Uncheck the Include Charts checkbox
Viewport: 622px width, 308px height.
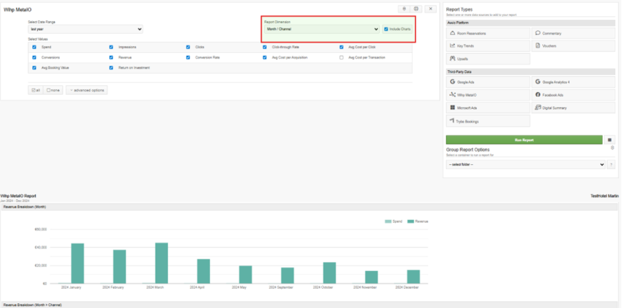[386, 29]
